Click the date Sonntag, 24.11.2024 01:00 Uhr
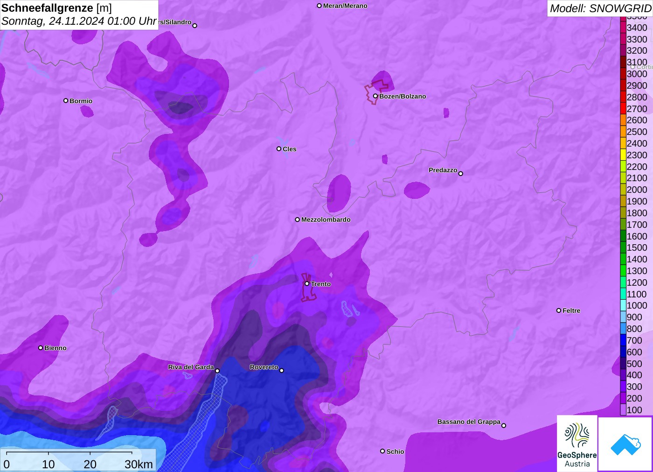653x472 pixels. (79, 21)
